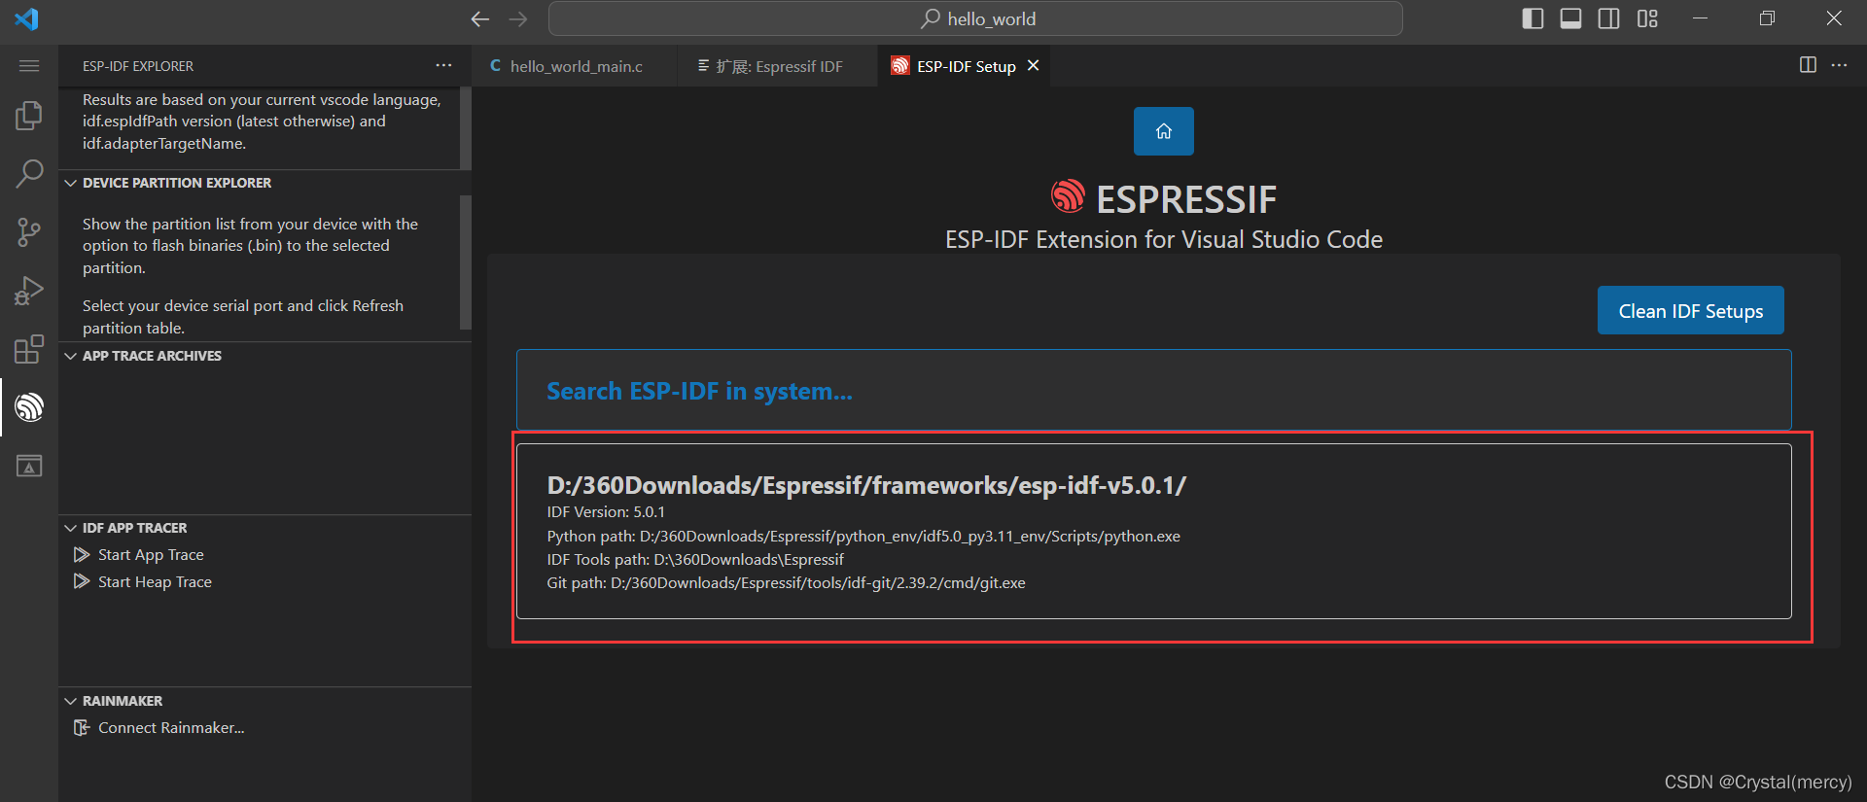Open Customize Layout icon
The height and width of the screenshot is (802, 1867).
point(1647,18)
